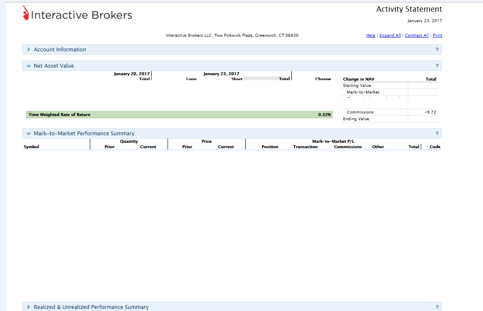This screenshot has width=483, height=311.
Task: Open help for Net Asset Value section
Action: tap(437, 66)
